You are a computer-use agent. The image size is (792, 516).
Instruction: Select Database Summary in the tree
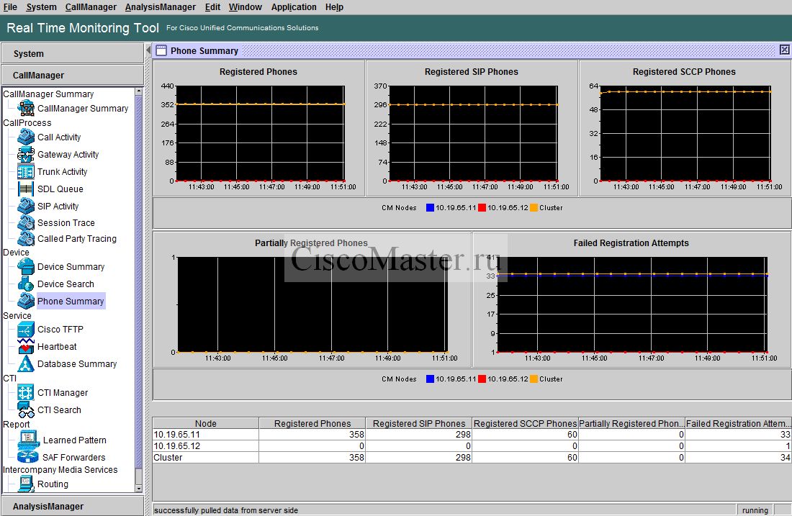(x=77, y=363)
